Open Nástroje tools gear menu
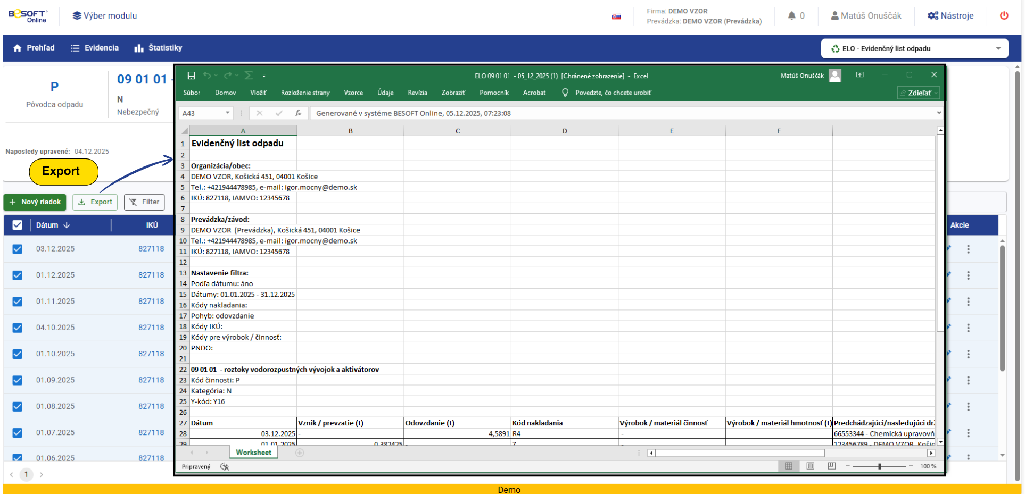 click(x=950, y=16)
